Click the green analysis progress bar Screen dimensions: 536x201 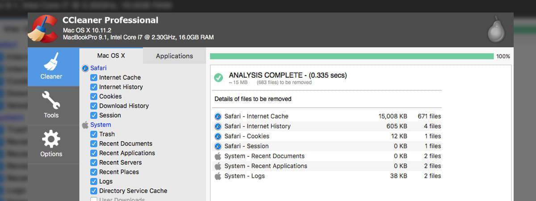click(352, 56)
